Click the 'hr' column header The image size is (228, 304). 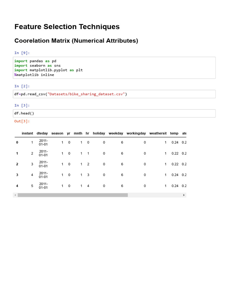click(88, 133)
